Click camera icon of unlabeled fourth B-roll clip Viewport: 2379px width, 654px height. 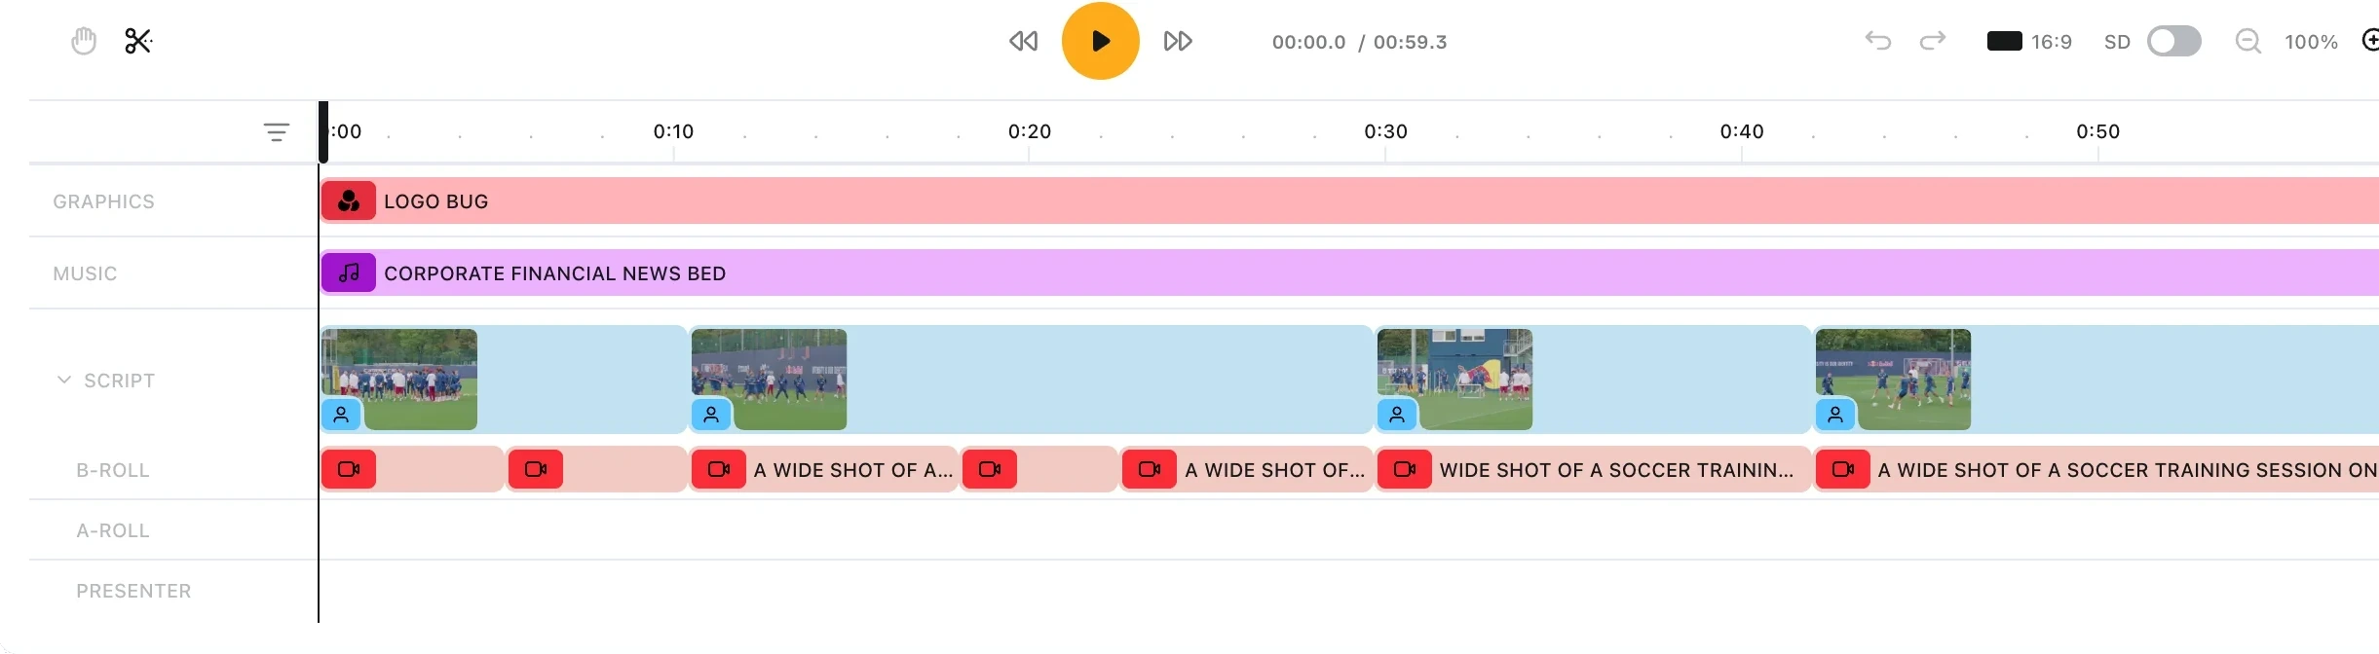coord(990,469)
